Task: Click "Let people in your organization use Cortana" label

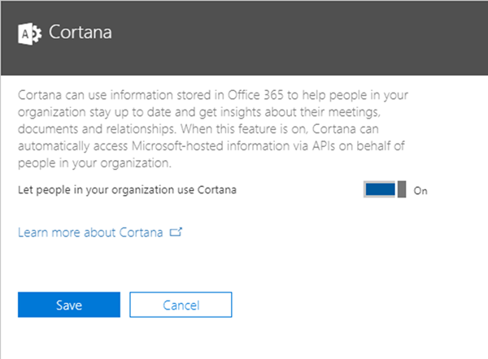Action: point(129,190)
